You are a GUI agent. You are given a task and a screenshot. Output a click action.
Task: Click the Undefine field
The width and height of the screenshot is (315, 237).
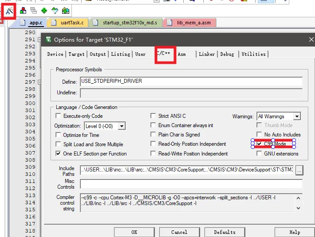coord(191,93)
